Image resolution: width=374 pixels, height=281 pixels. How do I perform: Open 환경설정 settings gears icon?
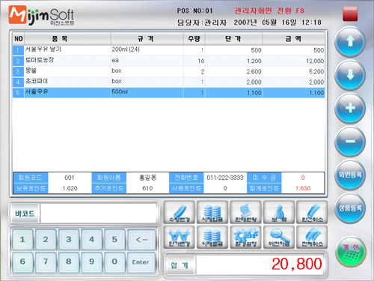coord(245,238)
